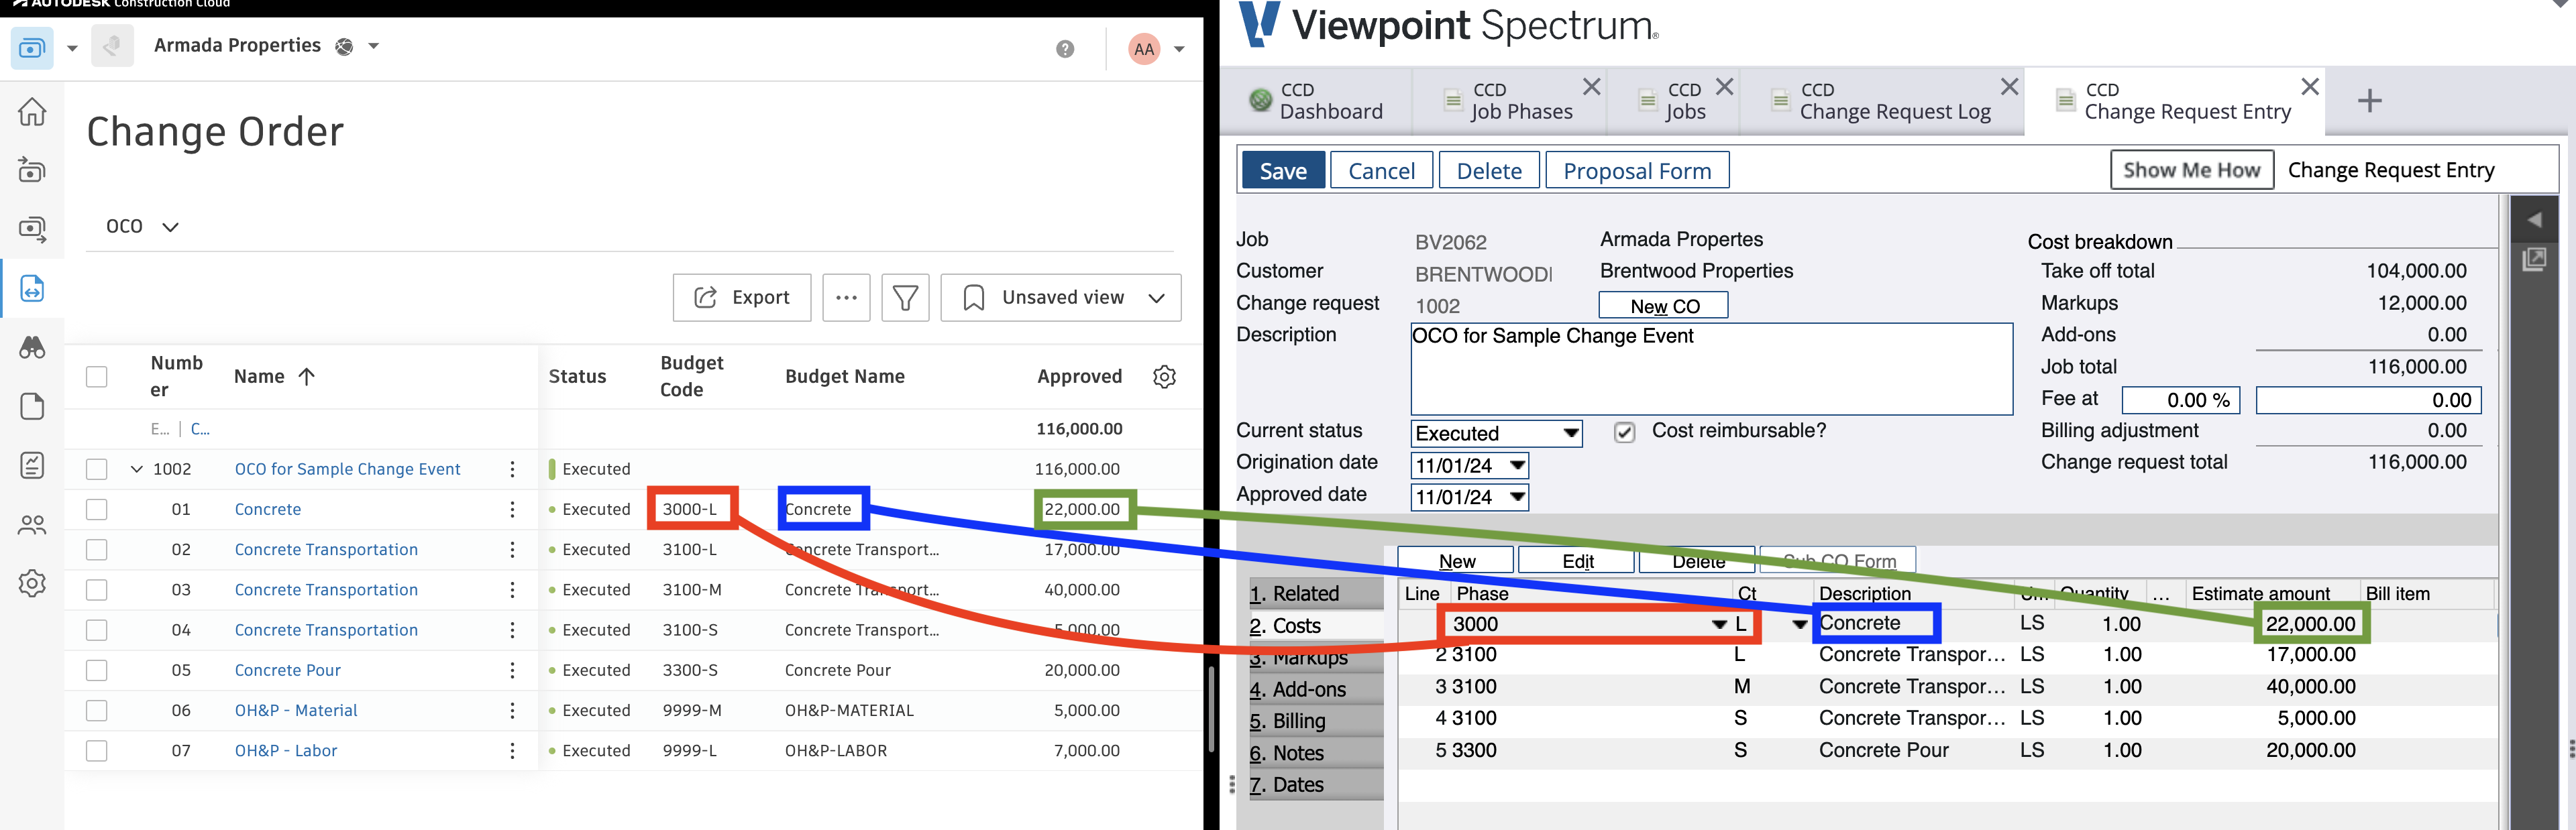Open the row menu for OH&P - Labor
The image size is (2576, 830).
[512, 750]
